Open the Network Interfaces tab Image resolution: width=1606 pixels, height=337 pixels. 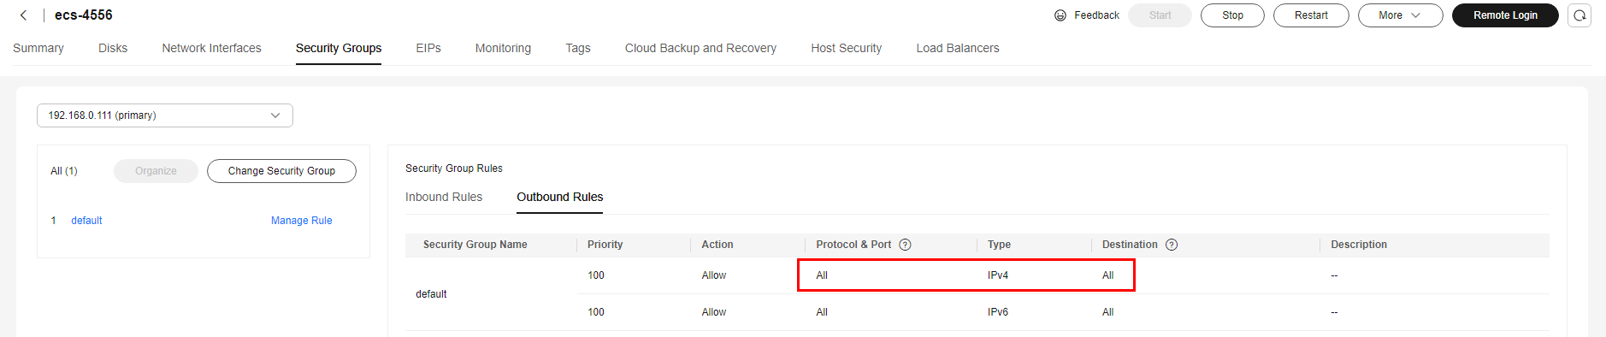pos(212,48)
